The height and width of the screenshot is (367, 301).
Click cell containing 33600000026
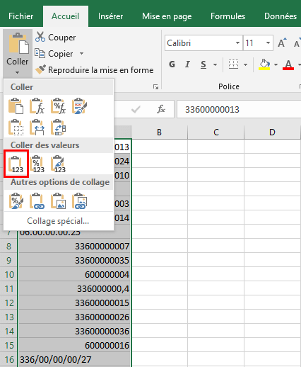pos(74,317)
